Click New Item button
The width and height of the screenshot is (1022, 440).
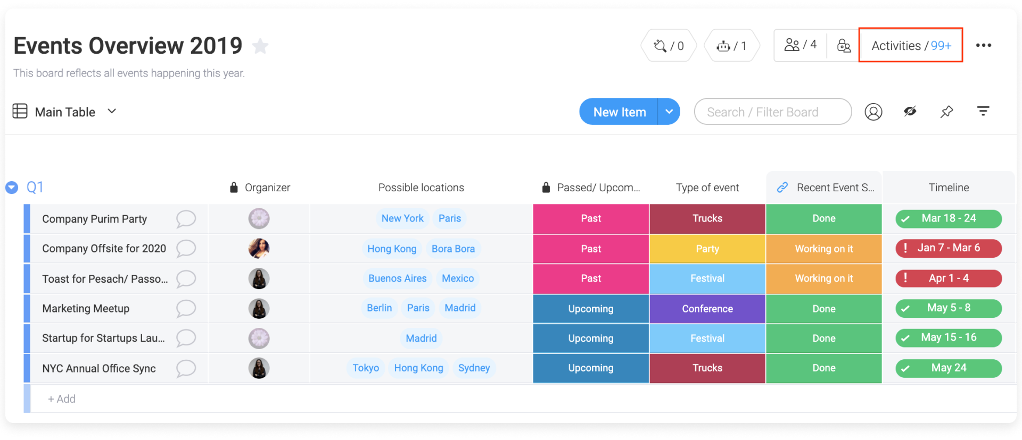tap(619, 112)
